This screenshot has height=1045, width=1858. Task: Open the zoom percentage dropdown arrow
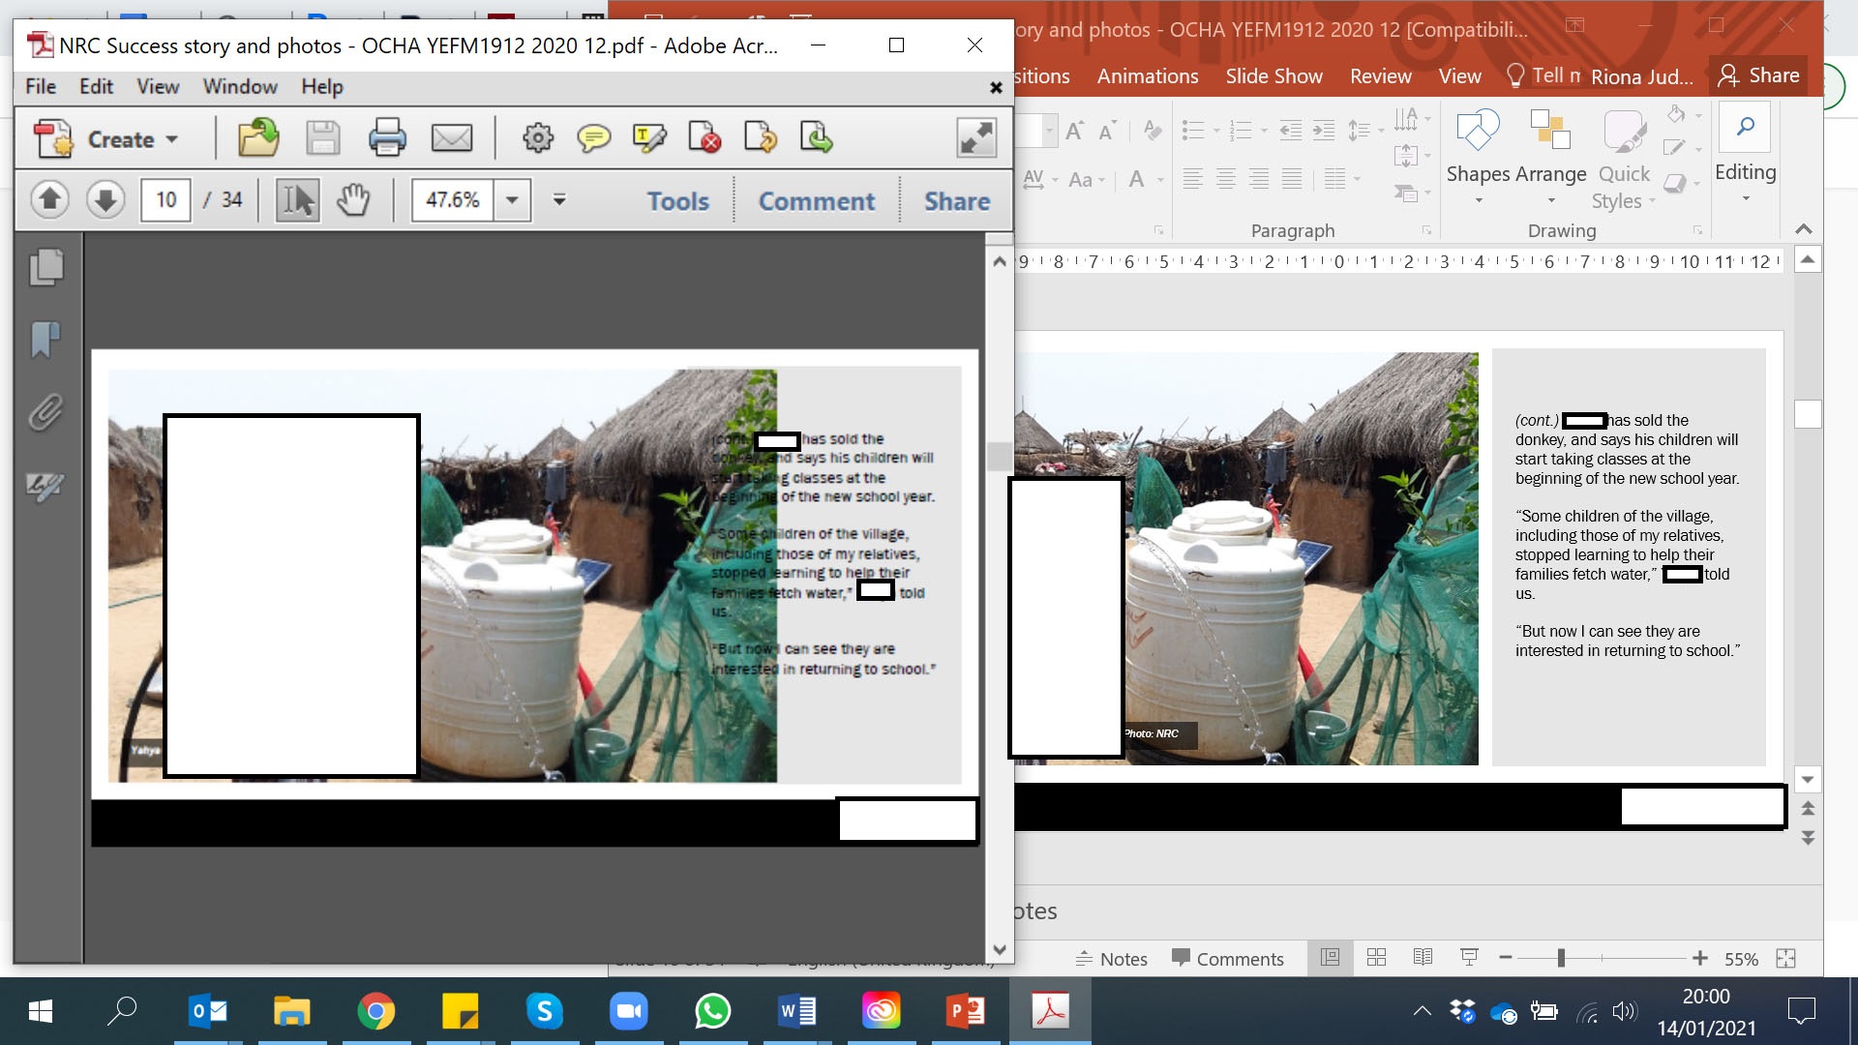(x=513, y=200)
